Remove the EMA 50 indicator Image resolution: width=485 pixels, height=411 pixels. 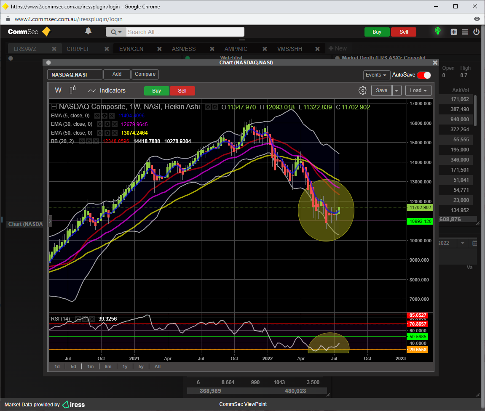tap(115, 133)
